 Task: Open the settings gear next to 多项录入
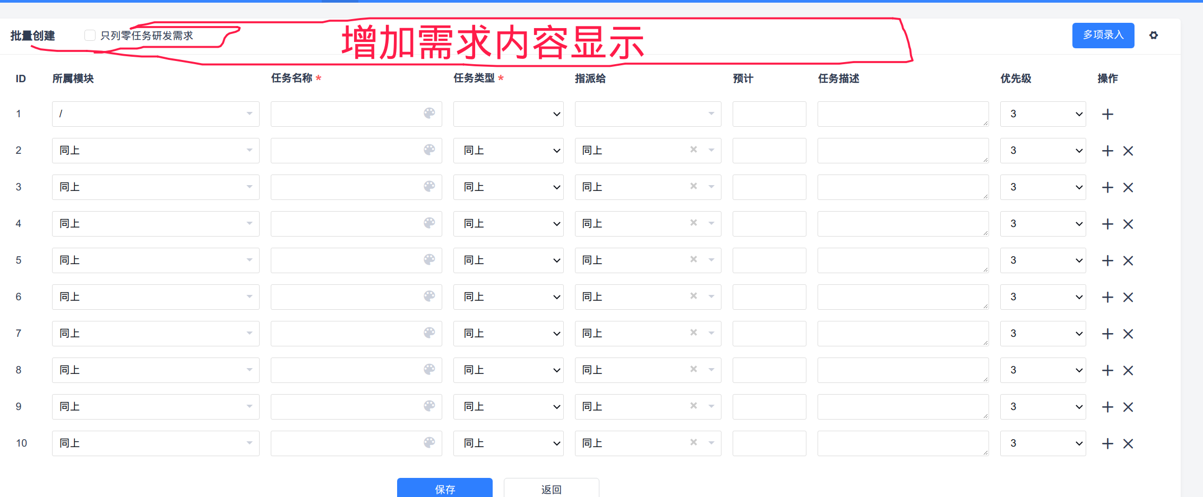[x=1154, y=36]
